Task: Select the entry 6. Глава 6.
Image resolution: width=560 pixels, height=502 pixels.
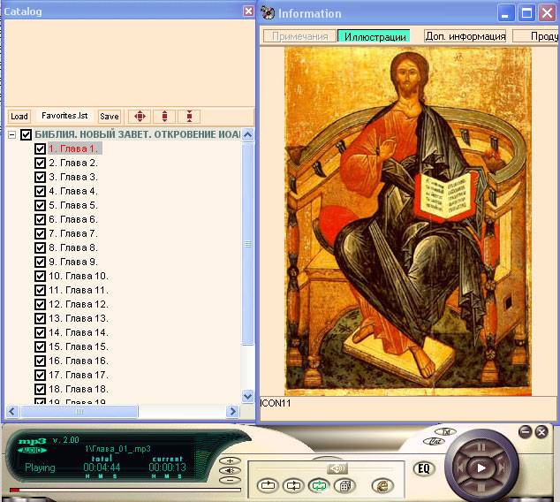Action: 73,219
